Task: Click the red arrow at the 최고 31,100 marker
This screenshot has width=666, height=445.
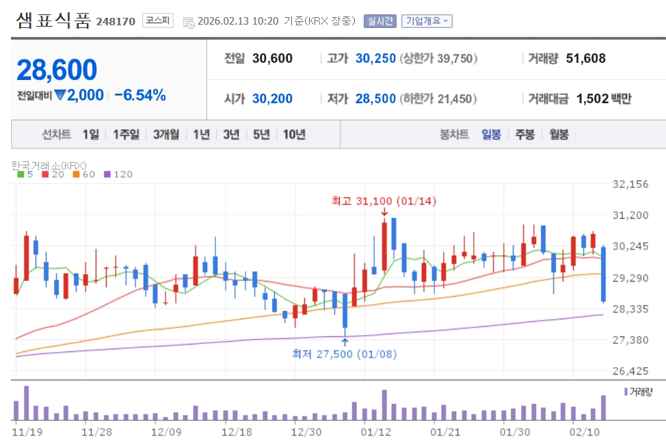Action: 384,213
